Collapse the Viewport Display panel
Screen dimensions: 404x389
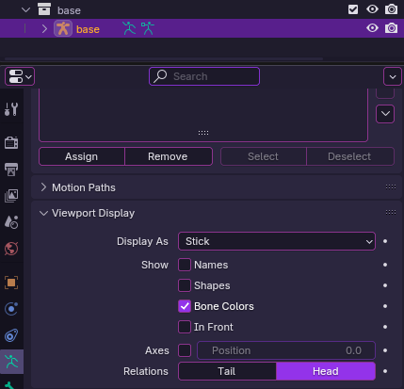43,213
